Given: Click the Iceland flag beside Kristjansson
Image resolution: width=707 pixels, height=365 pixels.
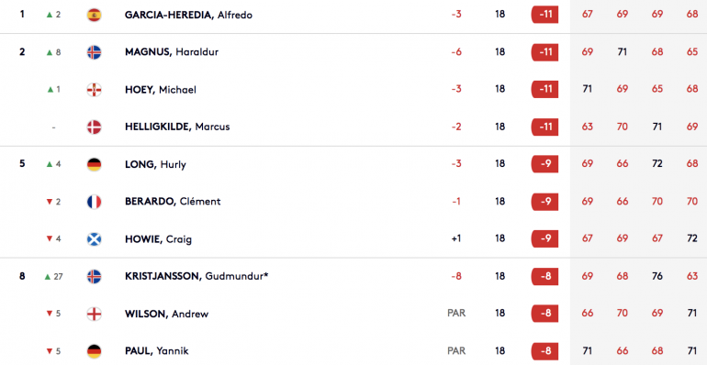Looking at the screenshot, I should click(x=94, y=277).
